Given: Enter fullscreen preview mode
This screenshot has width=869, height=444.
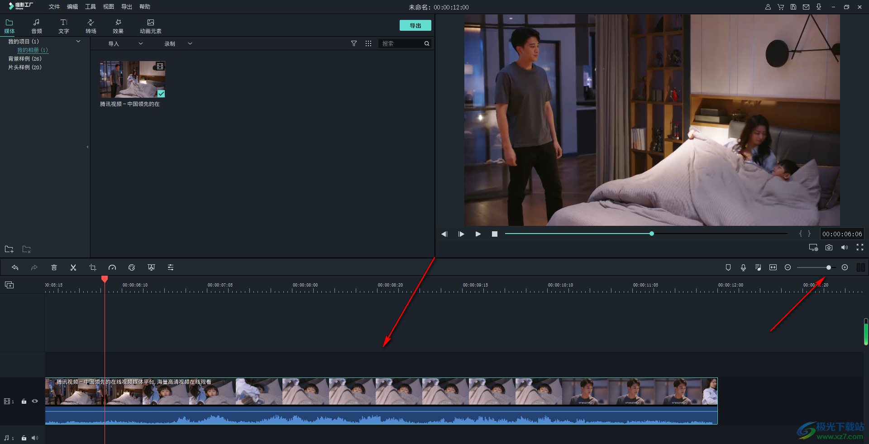Looking at the screenshot, I should pos(860,247).
